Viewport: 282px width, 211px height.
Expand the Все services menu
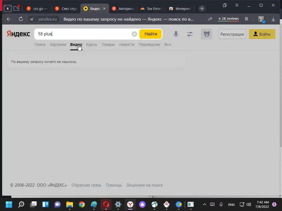168,45
